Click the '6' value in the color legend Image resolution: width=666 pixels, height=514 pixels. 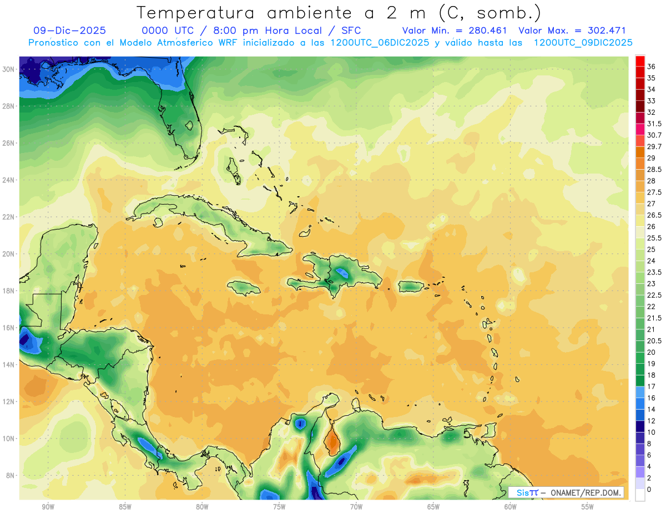[x=650, y=455]
